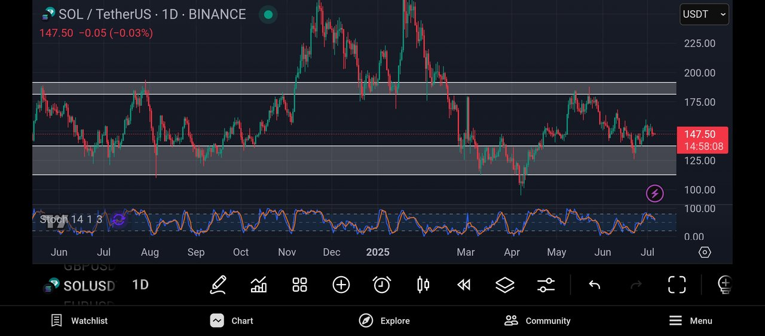This screenshot has width=765, height=336.
Task: Tap the 100.00 main price axis label
Action: pos(700,190)
